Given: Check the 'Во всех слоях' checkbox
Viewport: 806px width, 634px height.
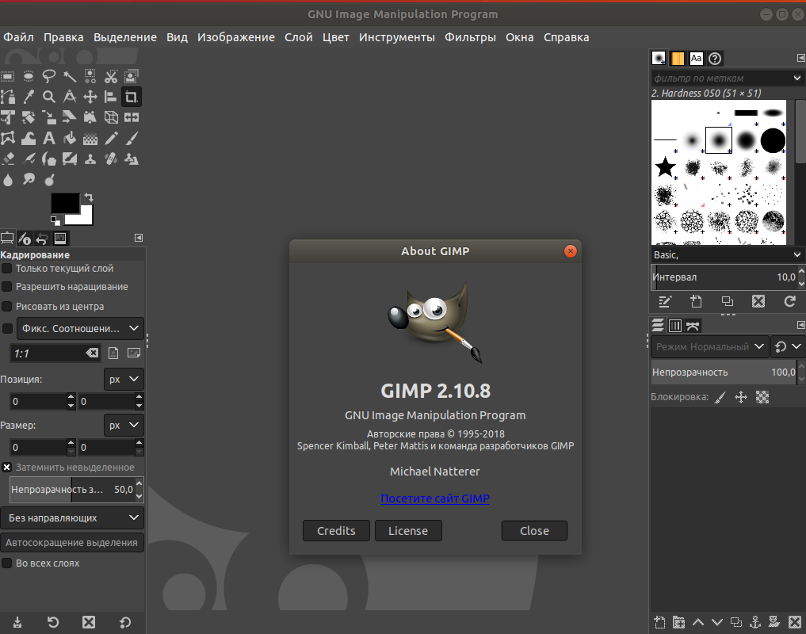Looking at the screenshot, I should coord(7,563).
